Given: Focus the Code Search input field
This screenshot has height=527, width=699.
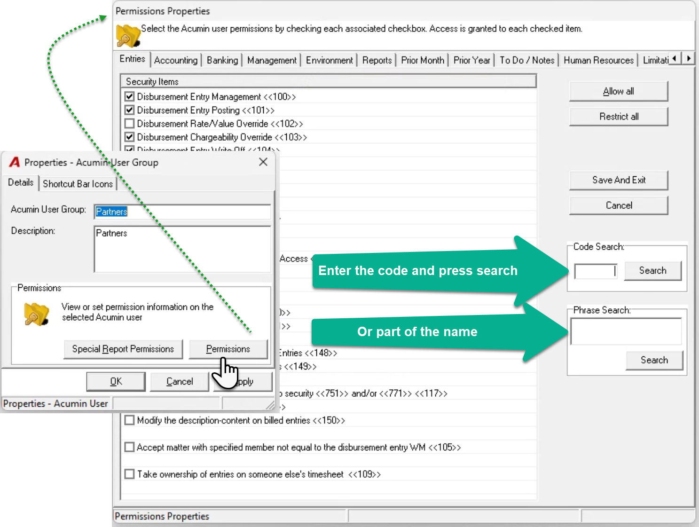Looking at the screenshot, I should coord(596,271).
